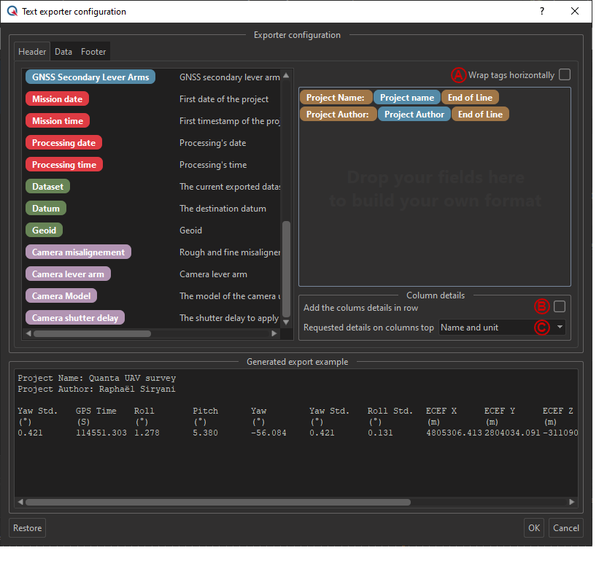Select the Processing date tag
Screen dimensions: 607x561
click(x=63, y=142)
